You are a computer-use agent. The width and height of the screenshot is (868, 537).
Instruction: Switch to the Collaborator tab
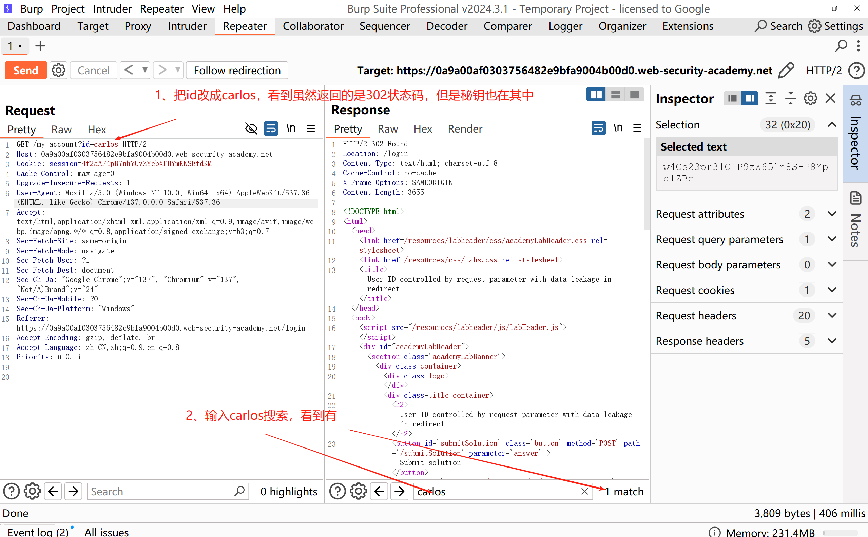coord(313,26)
